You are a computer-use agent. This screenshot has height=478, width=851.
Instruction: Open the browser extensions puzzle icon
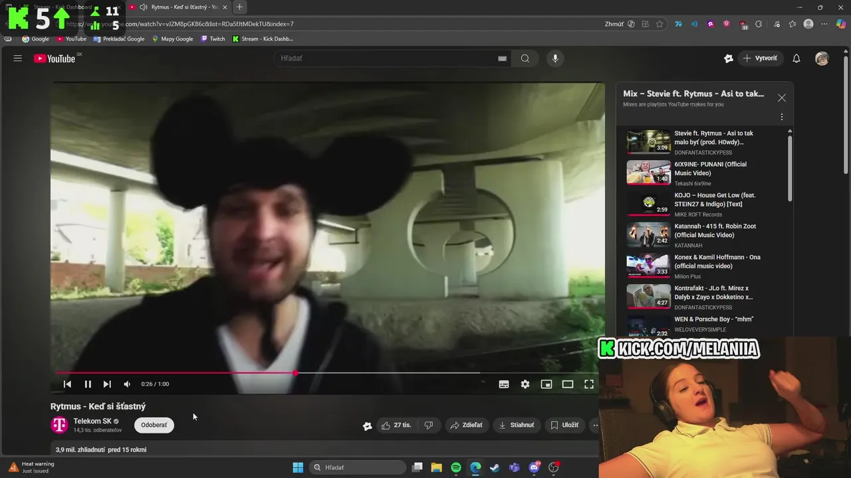pos(759,24)
